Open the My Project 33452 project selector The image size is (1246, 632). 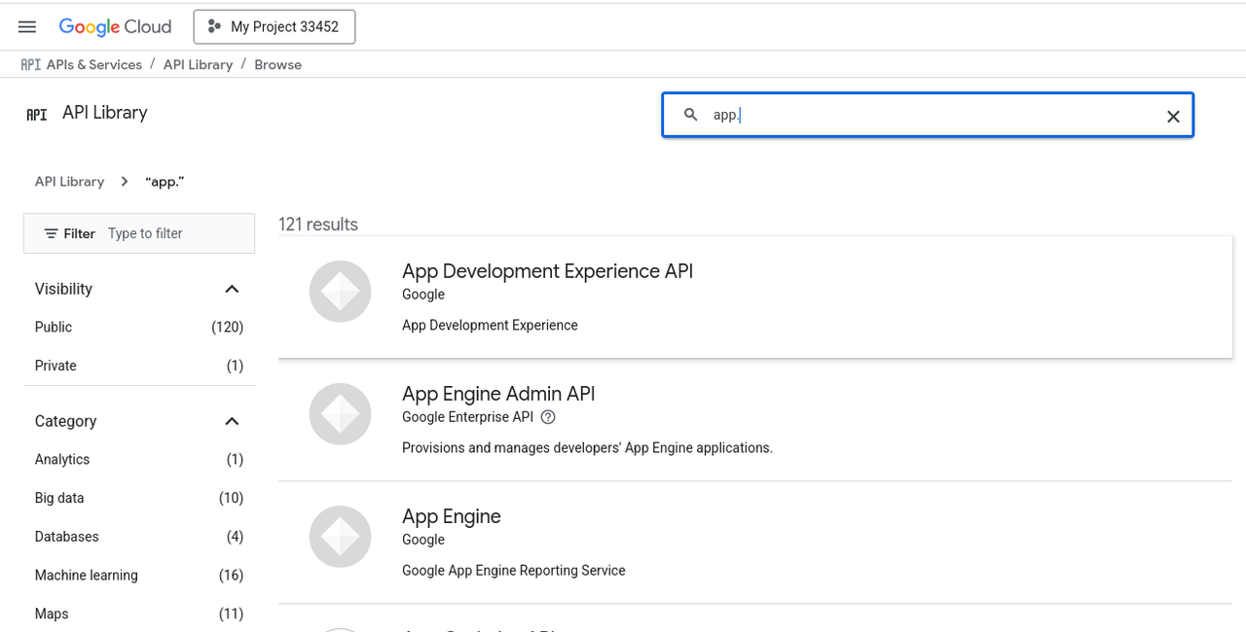click(x=275, y=27)
